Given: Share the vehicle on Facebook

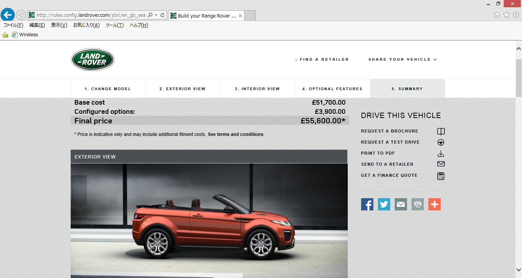Looking at the screenshot, I should click(367, 204).
